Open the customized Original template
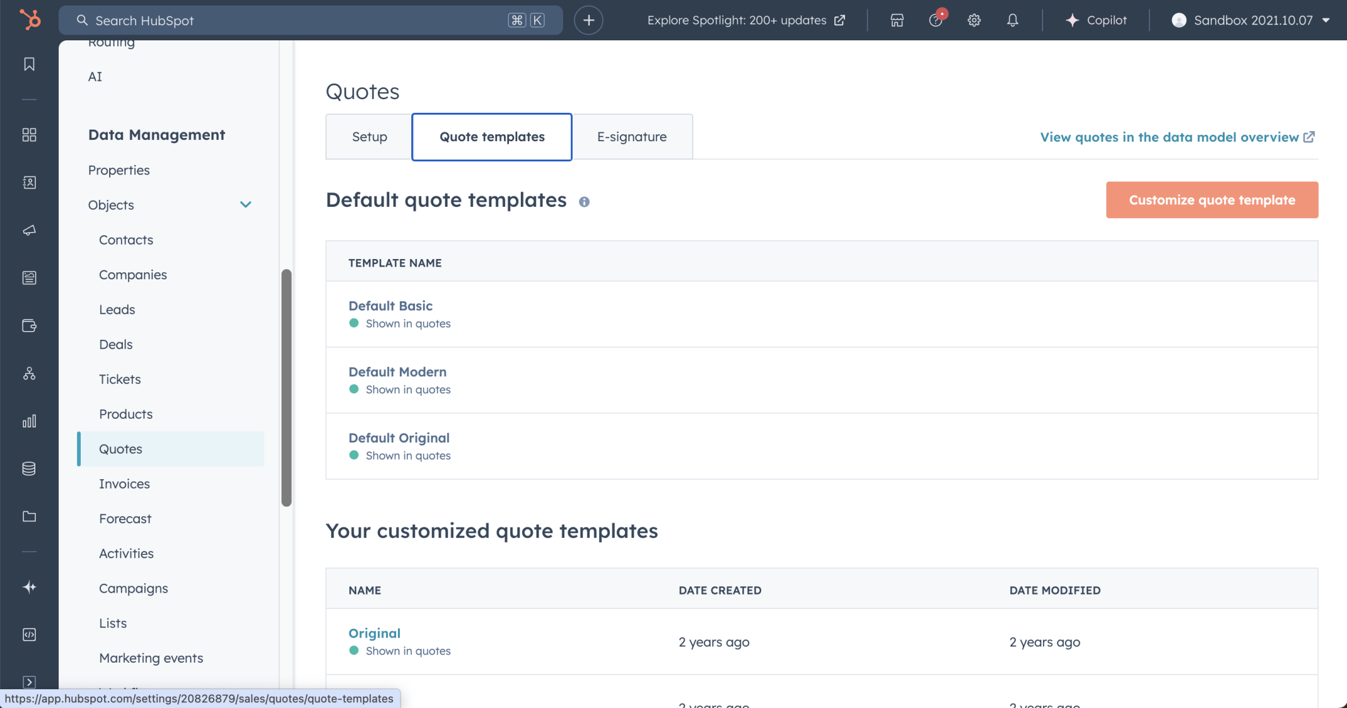Image resolution: width=1347 pixels, height=708 pixels. 374,633
